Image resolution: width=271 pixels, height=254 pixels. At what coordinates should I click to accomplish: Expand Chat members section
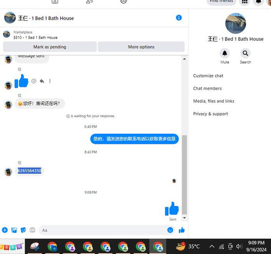pos(208,88)
